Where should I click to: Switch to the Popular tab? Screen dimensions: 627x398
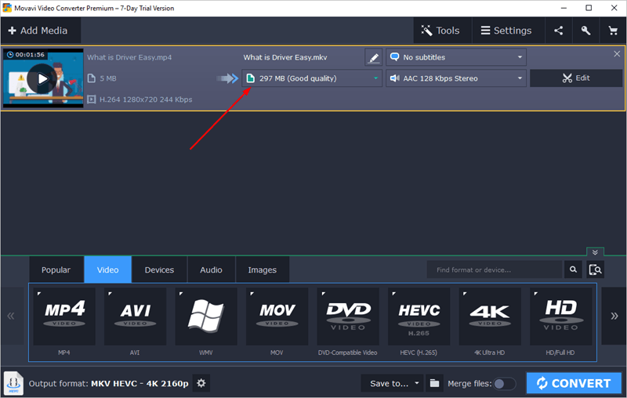point(56,270)
